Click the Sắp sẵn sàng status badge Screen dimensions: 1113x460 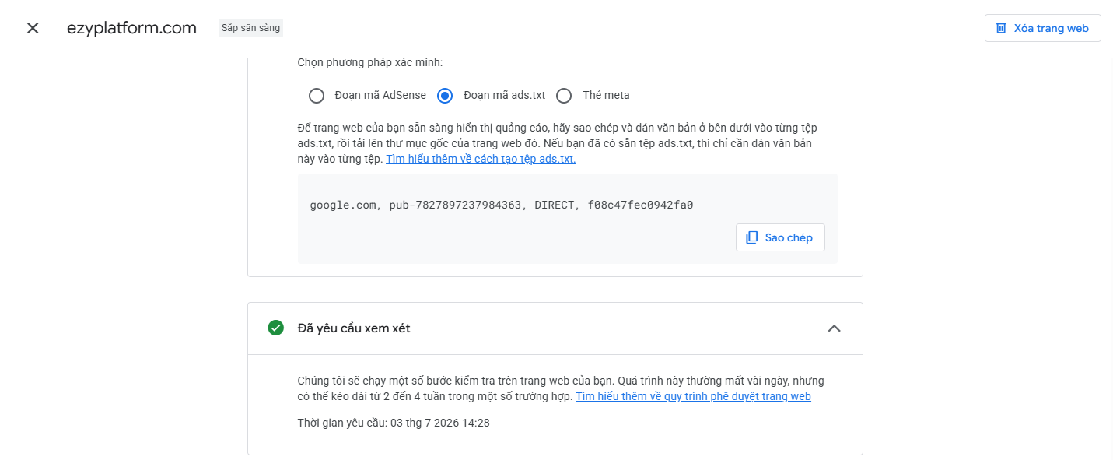(250, 28)
